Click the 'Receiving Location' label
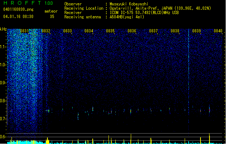This screenshot has height=144, width=226. pos(84,8)
